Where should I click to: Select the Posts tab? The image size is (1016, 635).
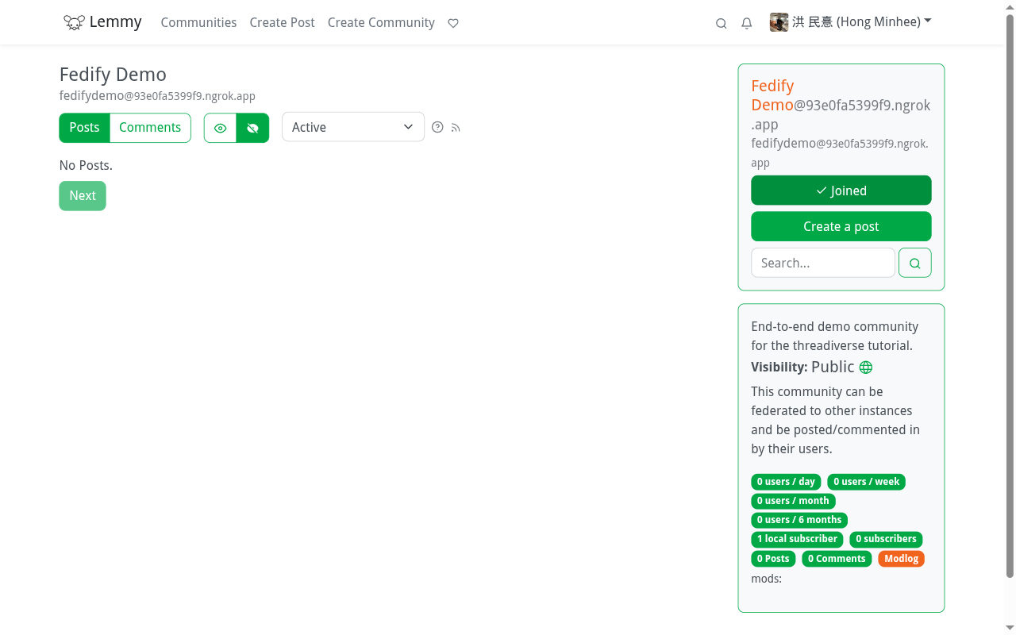pos(84,128)
